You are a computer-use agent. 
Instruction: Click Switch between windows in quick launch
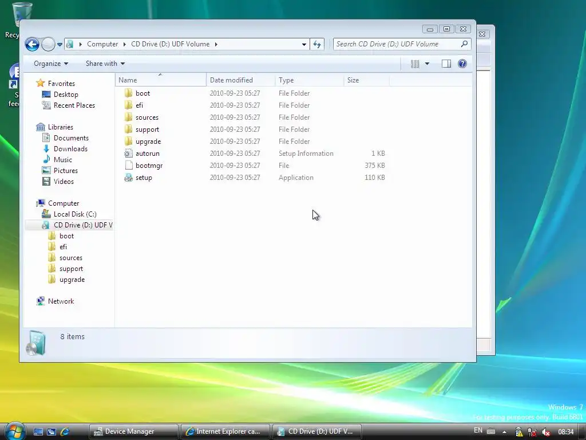(x=51, y=431)
